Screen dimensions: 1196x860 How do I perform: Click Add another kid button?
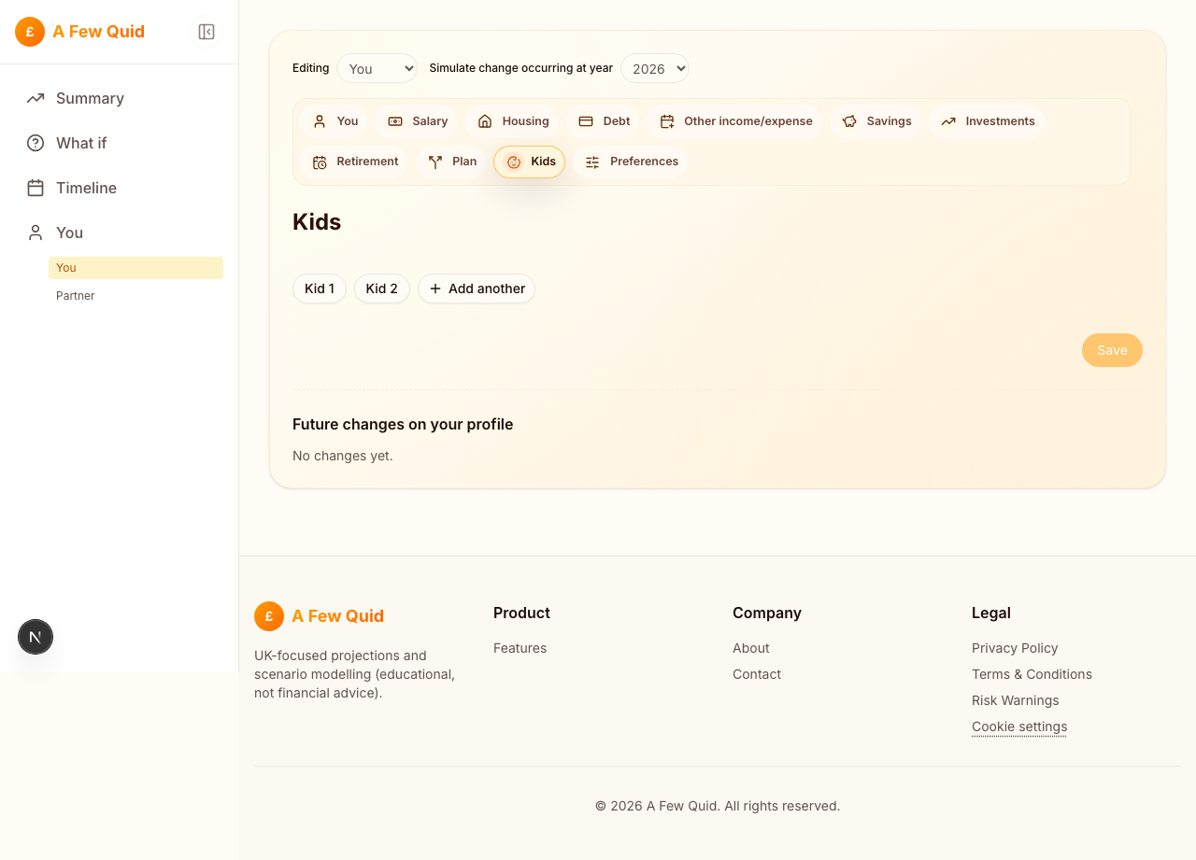pos(477,289)
